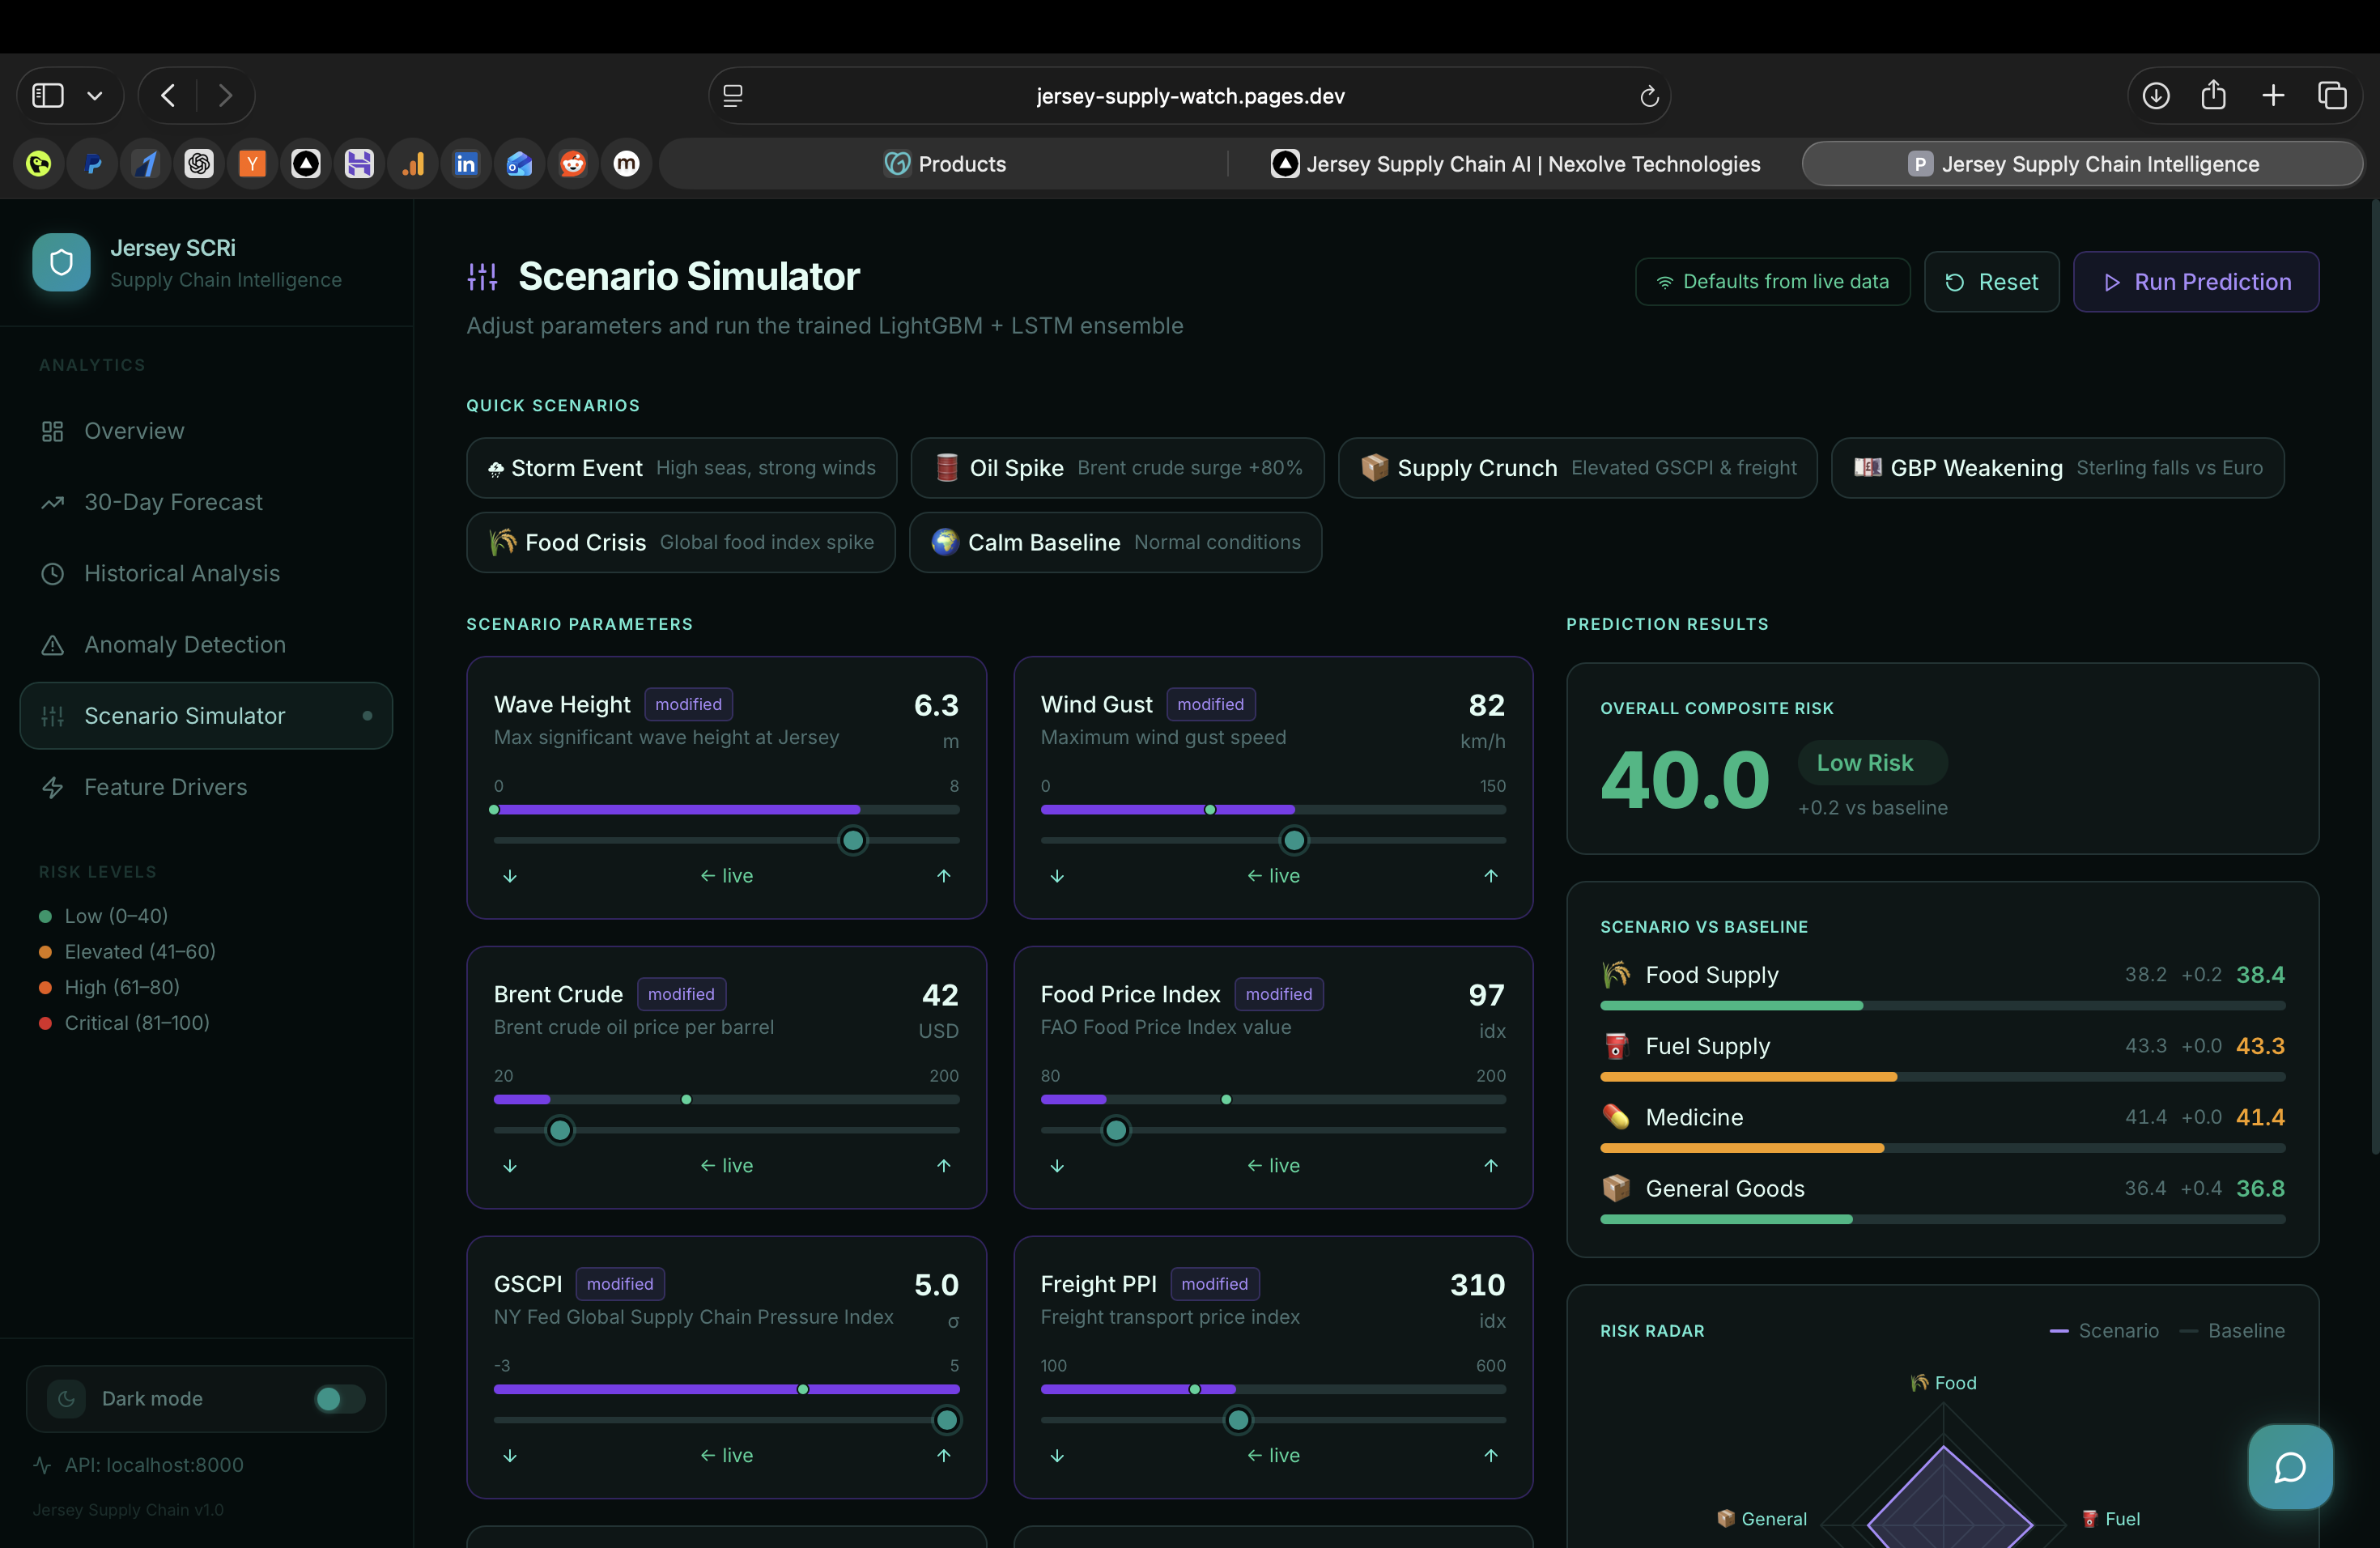Image resolution: width=2380 pixels, height=1548 pixels.
Task: Open the browser sidebar dropdown chevron
Action: pos(95,95)
